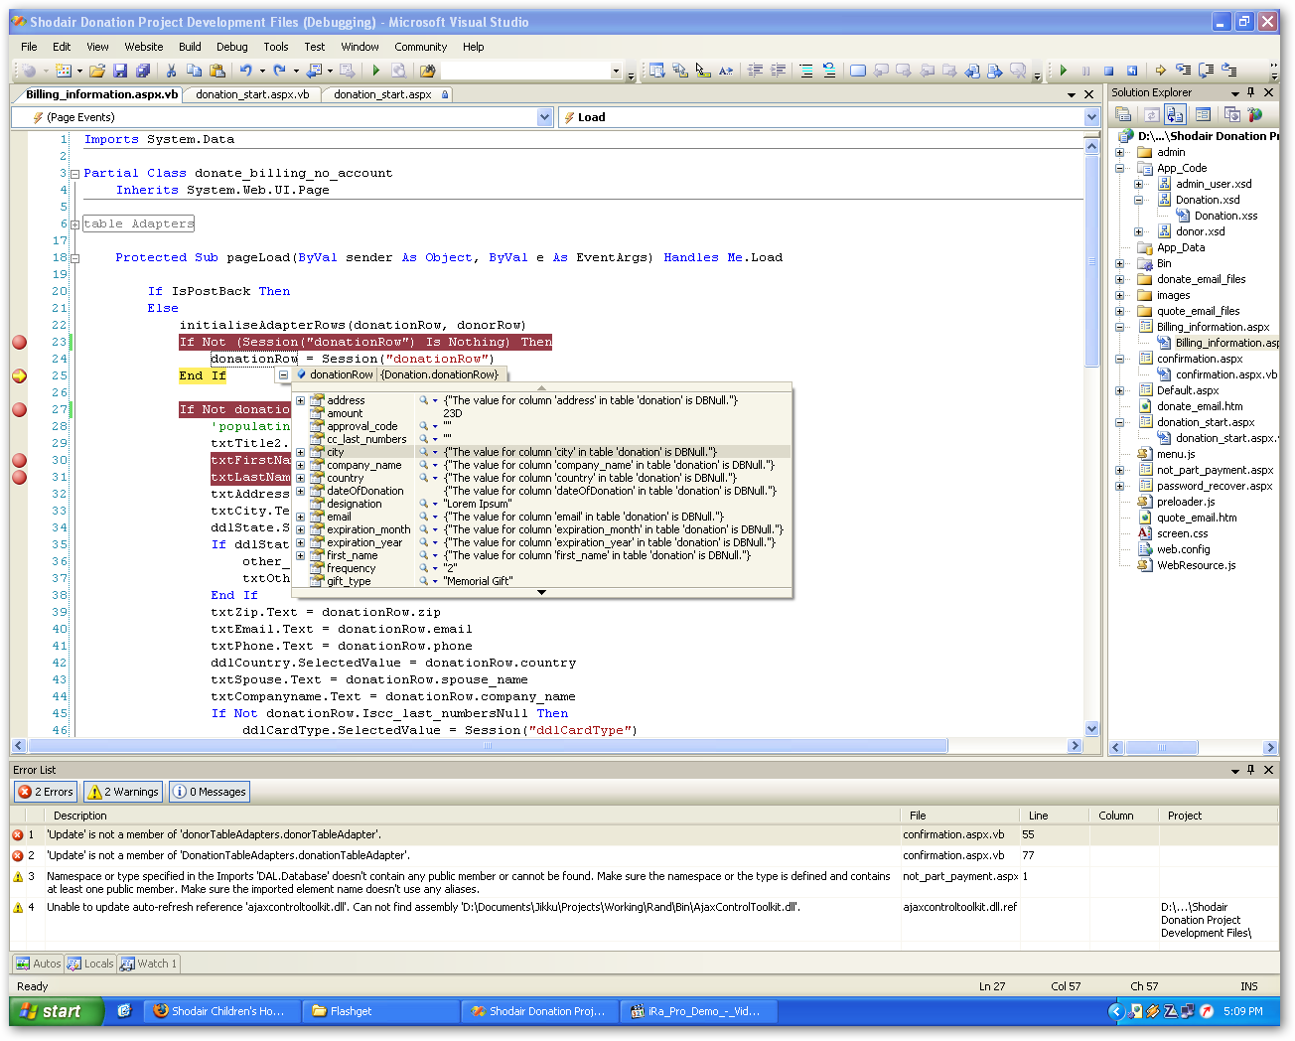This screenshot has width=1295, height=1041.
Task: Toggle the 2 Errors filter
Action: (46, 792)
